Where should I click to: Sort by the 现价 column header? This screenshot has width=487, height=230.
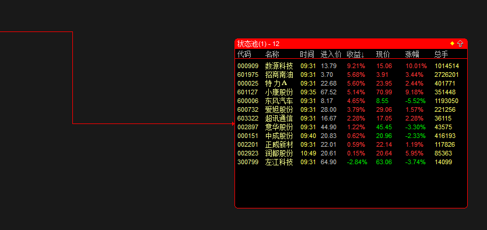tap(383, 54)
